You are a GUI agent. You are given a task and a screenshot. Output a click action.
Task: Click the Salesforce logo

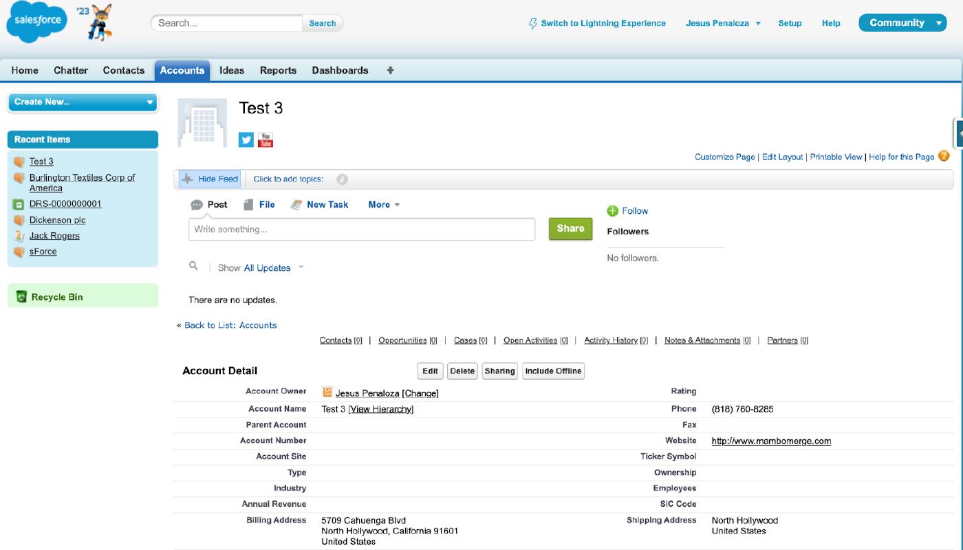pos(37,21)
